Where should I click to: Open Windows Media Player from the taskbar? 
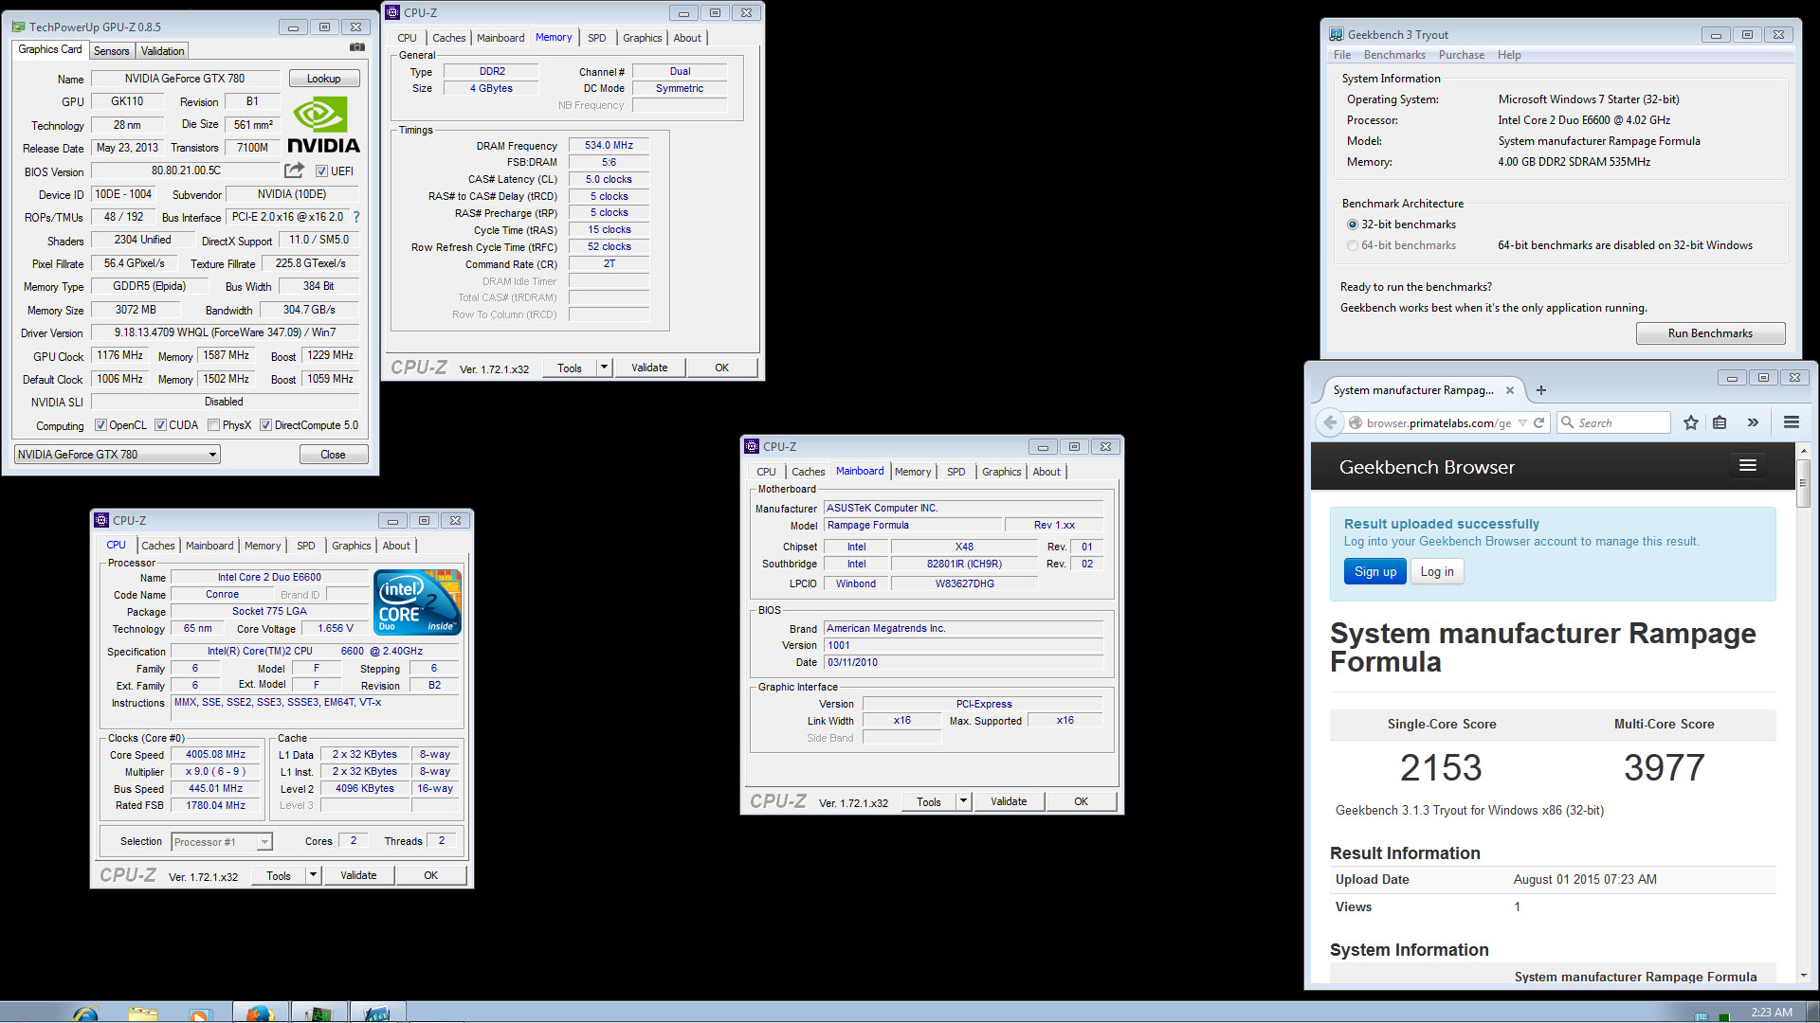click(x=200, y=1014)
